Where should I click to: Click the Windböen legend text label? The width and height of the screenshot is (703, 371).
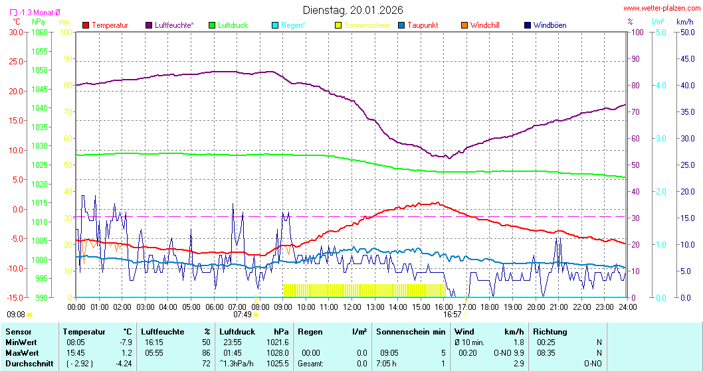(x=550, y=25)
